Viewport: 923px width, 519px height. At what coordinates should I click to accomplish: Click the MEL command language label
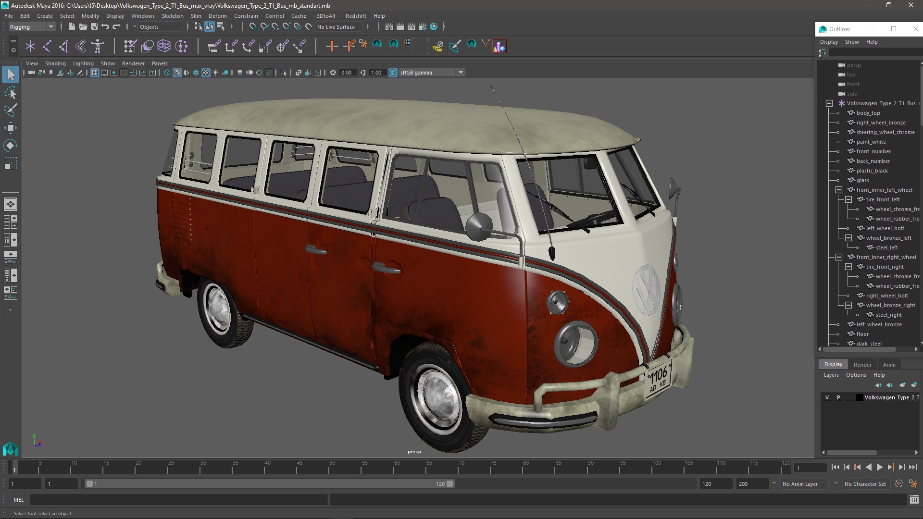[18, 500]
